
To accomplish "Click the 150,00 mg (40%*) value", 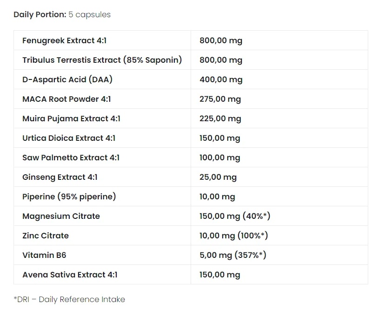I will pyautogui.click(x=235, y=216).
